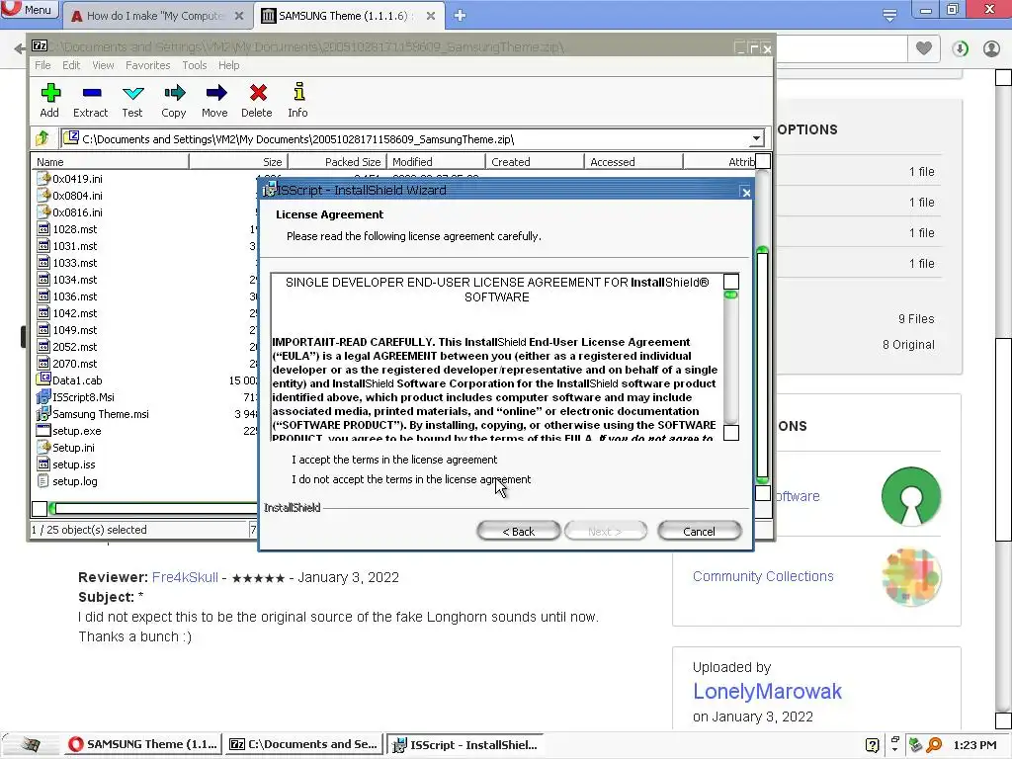Switch to 'How do I make My Computer' tab
This screenshot has width=1012, height=759.
[156, 16]
